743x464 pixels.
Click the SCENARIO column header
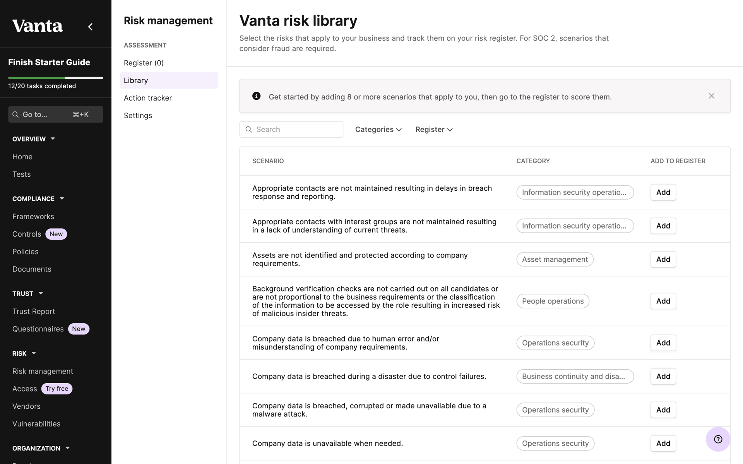click(268, 161)
